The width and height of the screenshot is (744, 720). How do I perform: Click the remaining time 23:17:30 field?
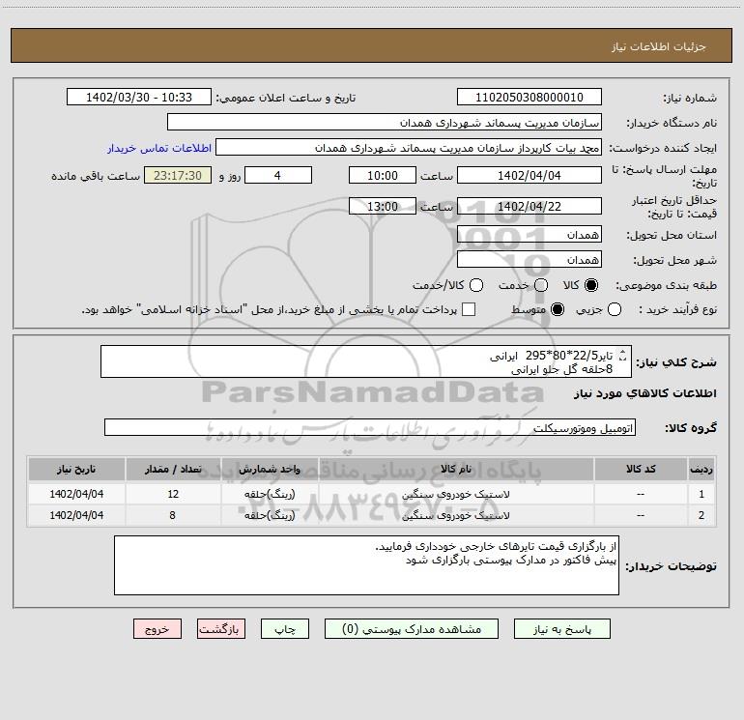point(178,175)
